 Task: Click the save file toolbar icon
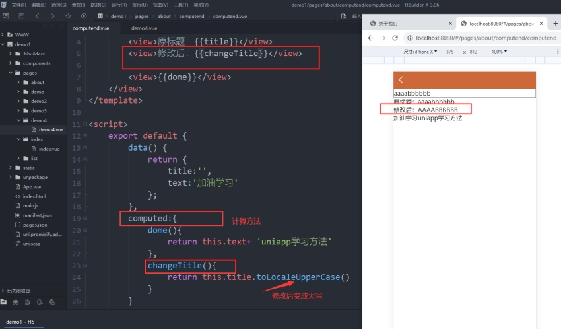click(x=22, y=16)
